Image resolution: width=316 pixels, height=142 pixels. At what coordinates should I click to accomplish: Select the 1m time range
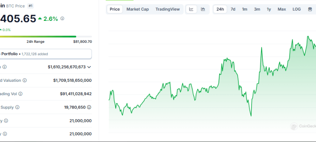coord(245,9)
